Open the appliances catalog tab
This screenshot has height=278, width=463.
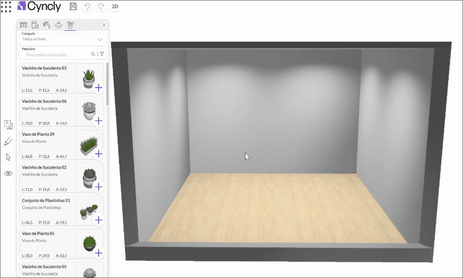35,25
